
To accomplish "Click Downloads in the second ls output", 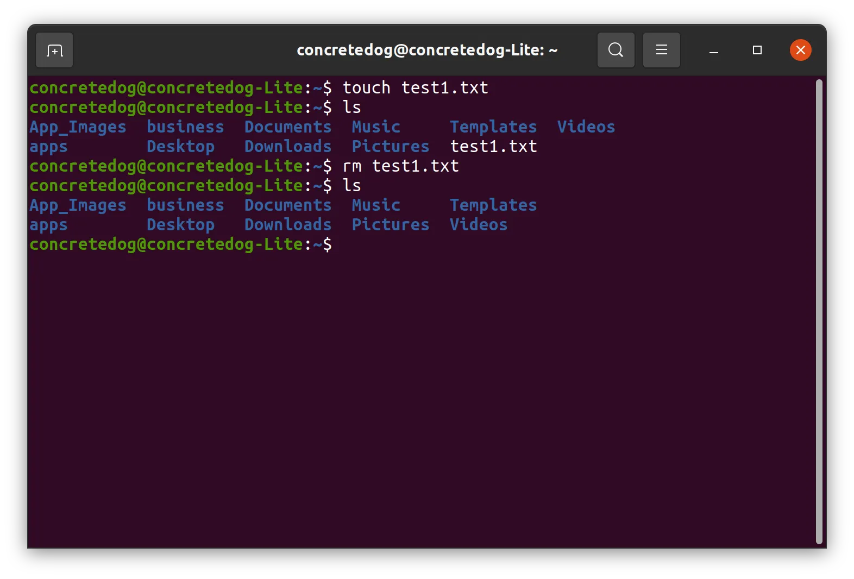I will coord(288,224).
